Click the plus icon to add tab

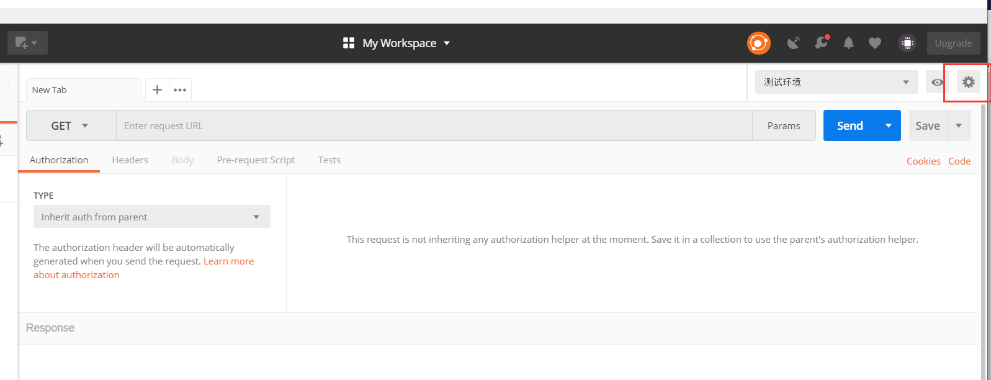tap(157, 90)
